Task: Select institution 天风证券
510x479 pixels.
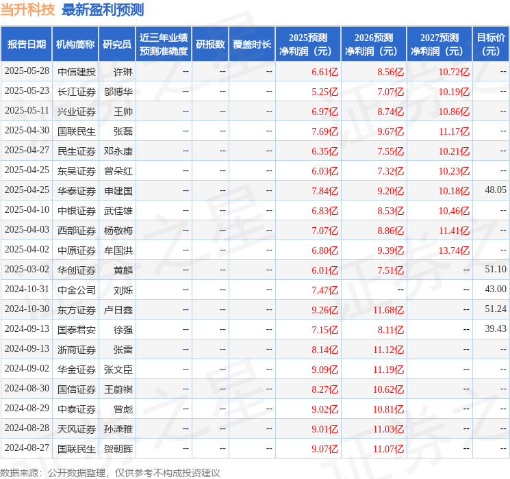Action: pyautogui.click(x=77, y=429)
